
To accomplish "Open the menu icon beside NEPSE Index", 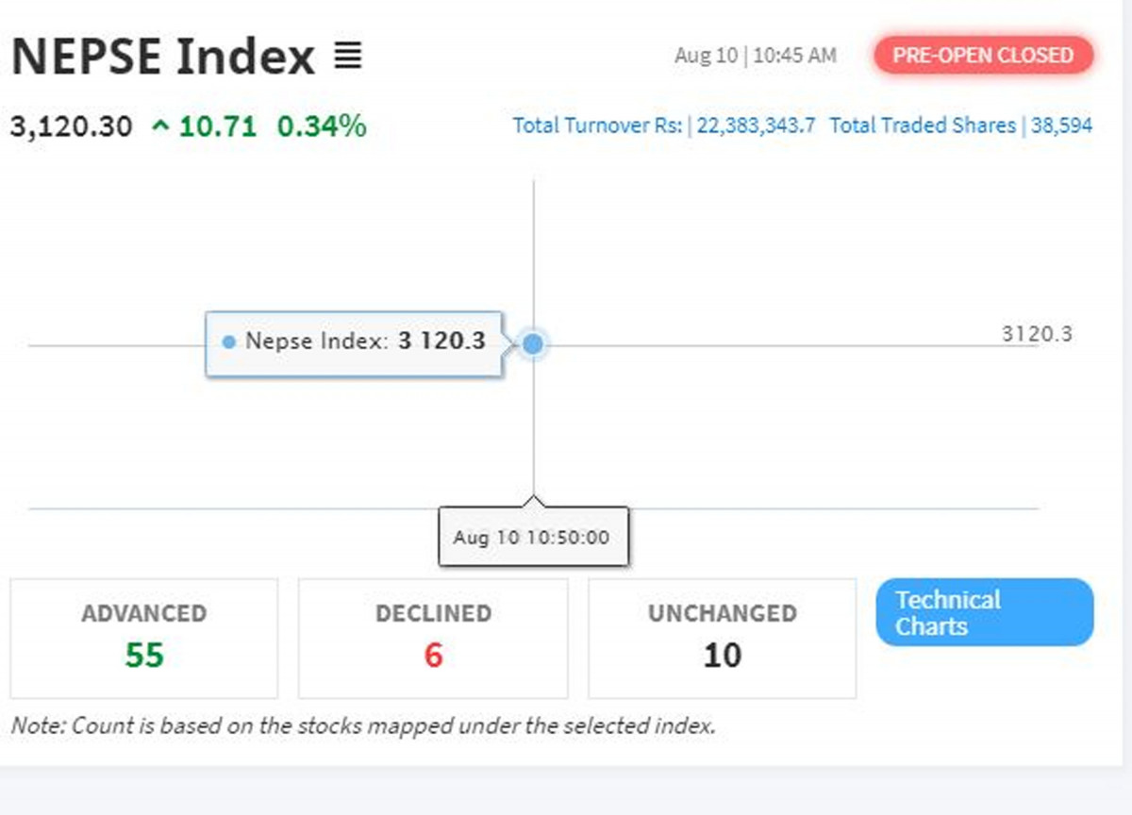I will [348, 57].
